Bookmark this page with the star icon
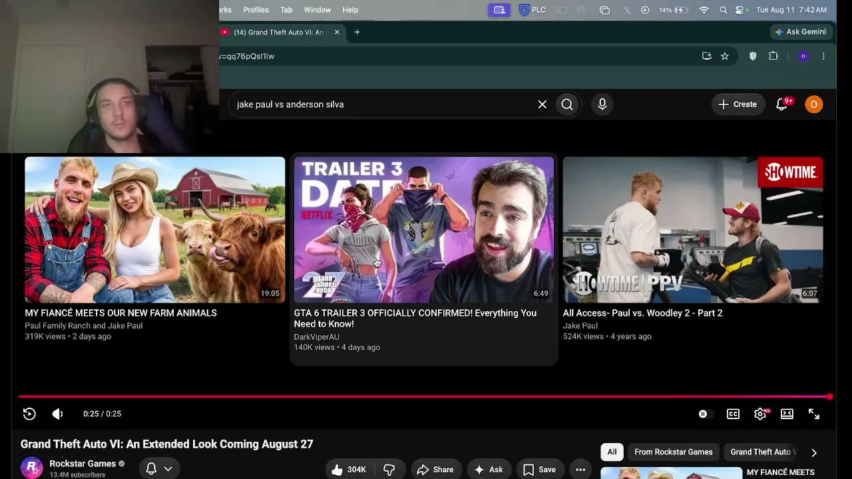The image size is (852, 479). coord(725,57)
